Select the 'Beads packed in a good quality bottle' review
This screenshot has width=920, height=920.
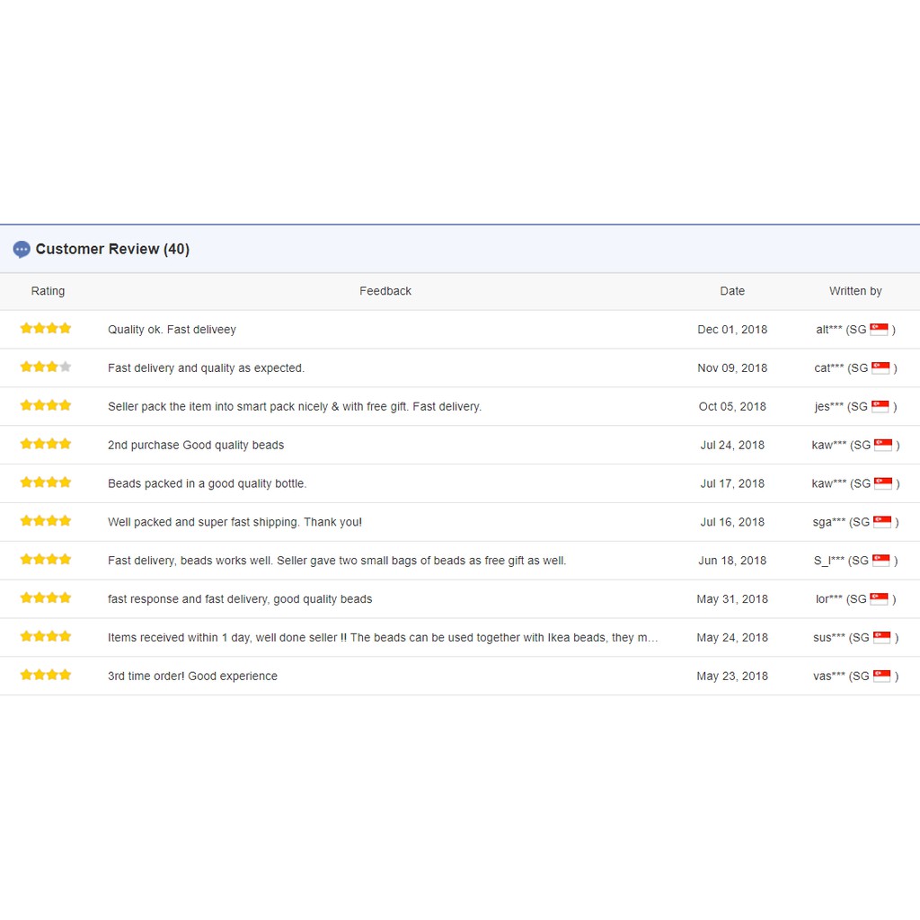click(x=207, y=483)
